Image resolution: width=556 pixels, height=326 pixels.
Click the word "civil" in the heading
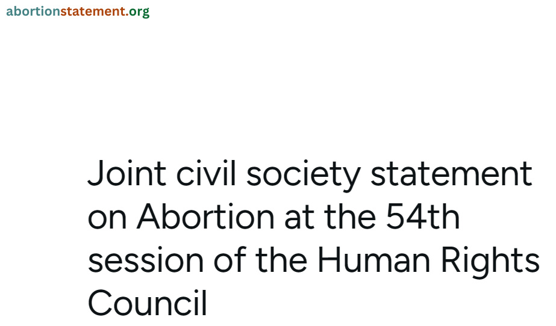[206, 173]
